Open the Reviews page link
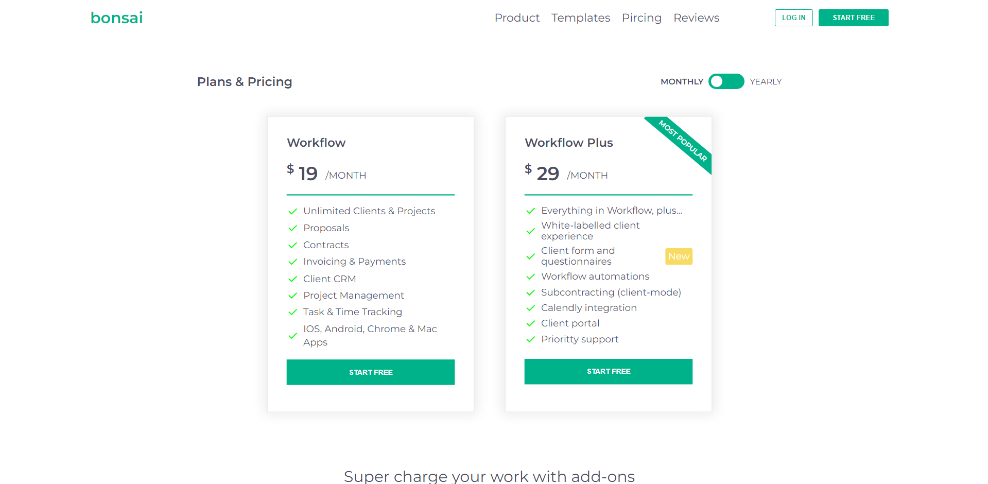This screenshot has height=484, width=988. point(696,18)
